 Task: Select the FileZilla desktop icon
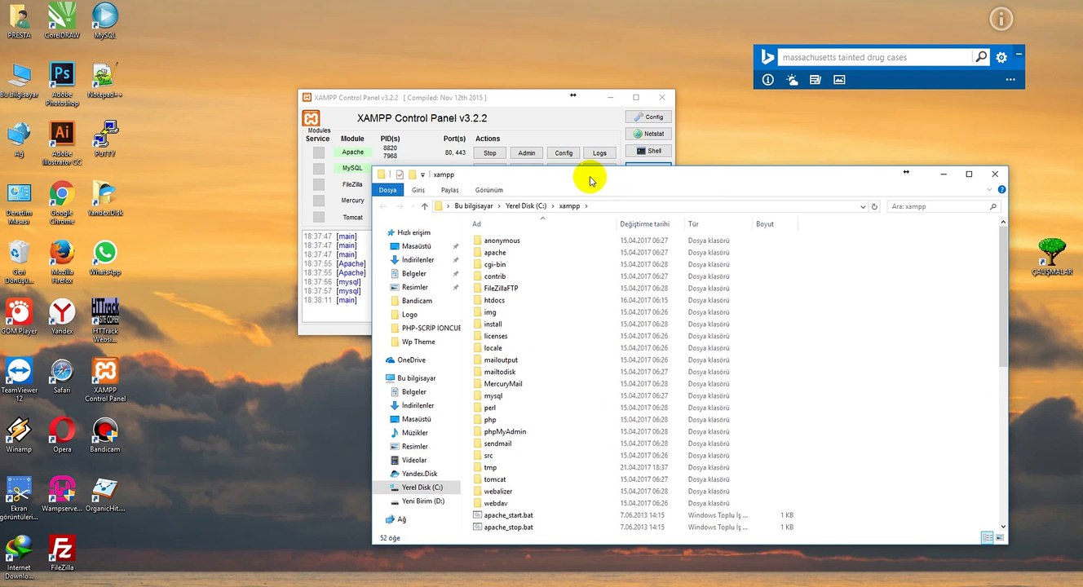(x=62, y=553)
